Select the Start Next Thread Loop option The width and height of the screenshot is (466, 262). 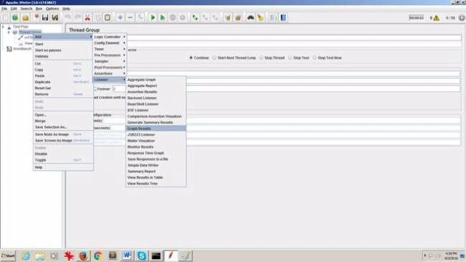[x=214, y=57]
